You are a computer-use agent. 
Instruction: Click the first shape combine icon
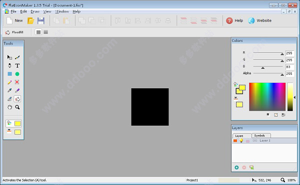coord(82,20)
